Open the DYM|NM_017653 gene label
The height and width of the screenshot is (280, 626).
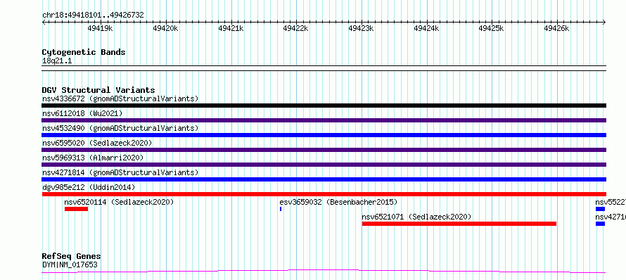(70, 265)
